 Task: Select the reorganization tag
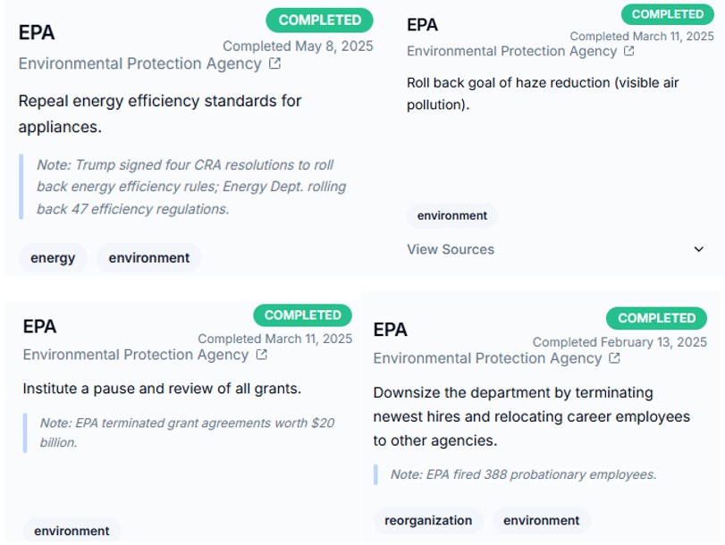point(428,520)
